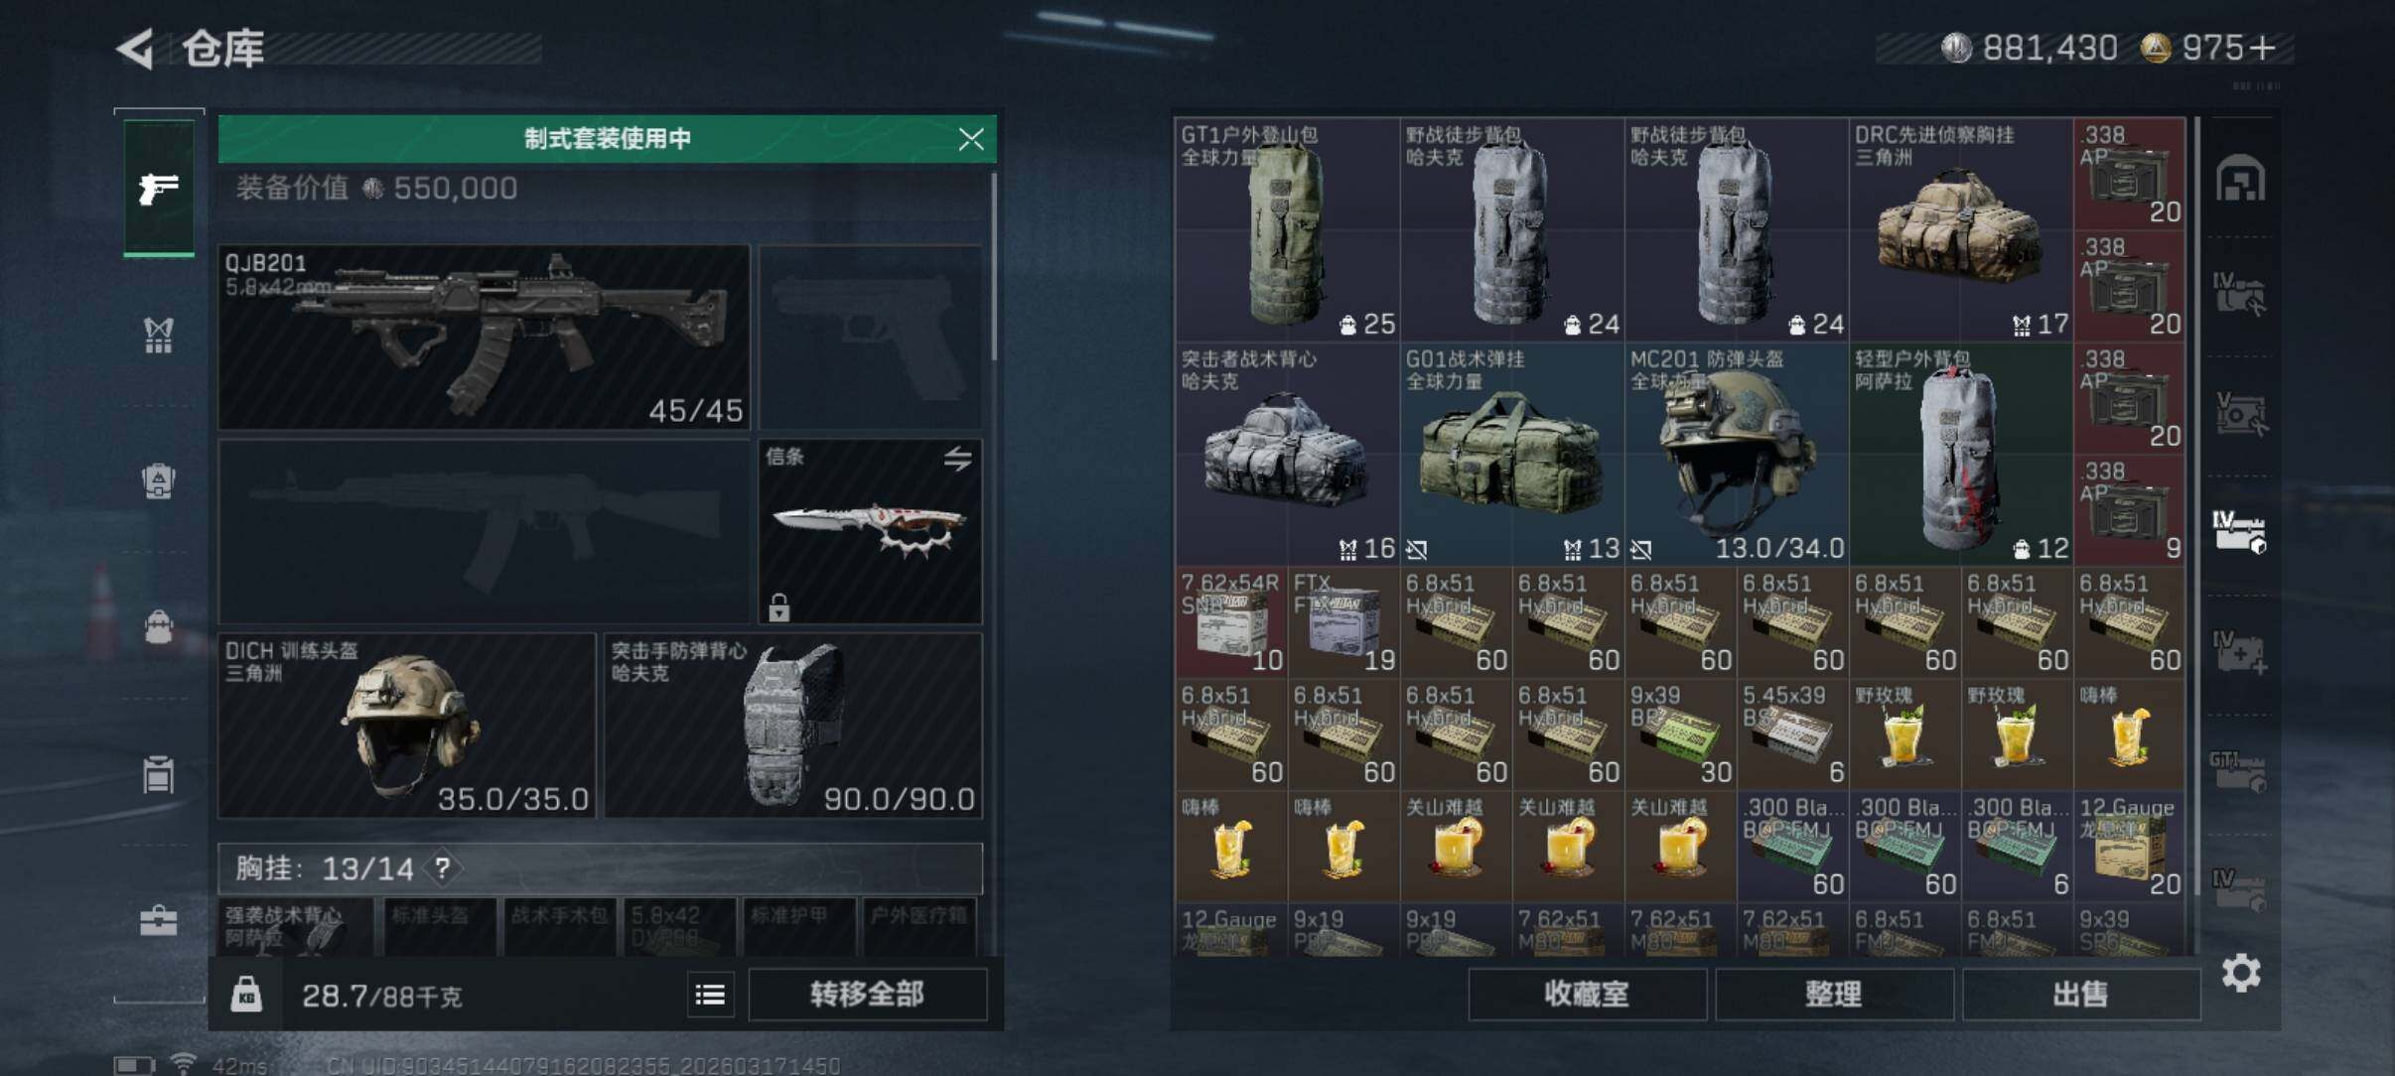Click the question mark help icon for 胸挂
The image size is (2395, 1076).
click(x=442, y=869)
